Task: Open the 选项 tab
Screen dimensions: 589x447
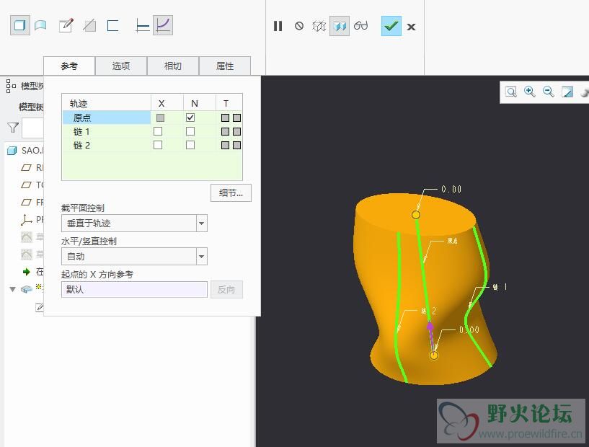Action: click(121, 66)
